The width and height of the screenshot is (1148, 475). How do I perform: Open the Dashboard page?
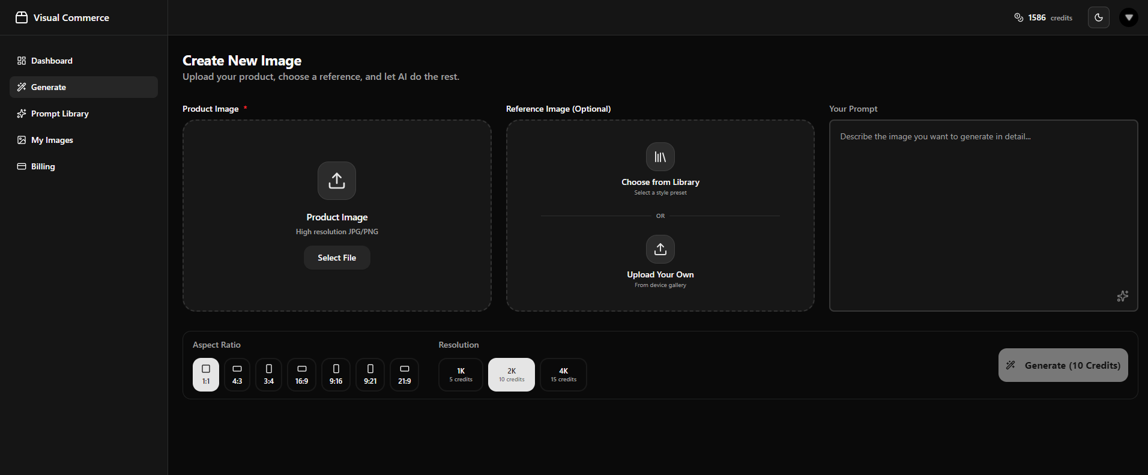[52, 61]
